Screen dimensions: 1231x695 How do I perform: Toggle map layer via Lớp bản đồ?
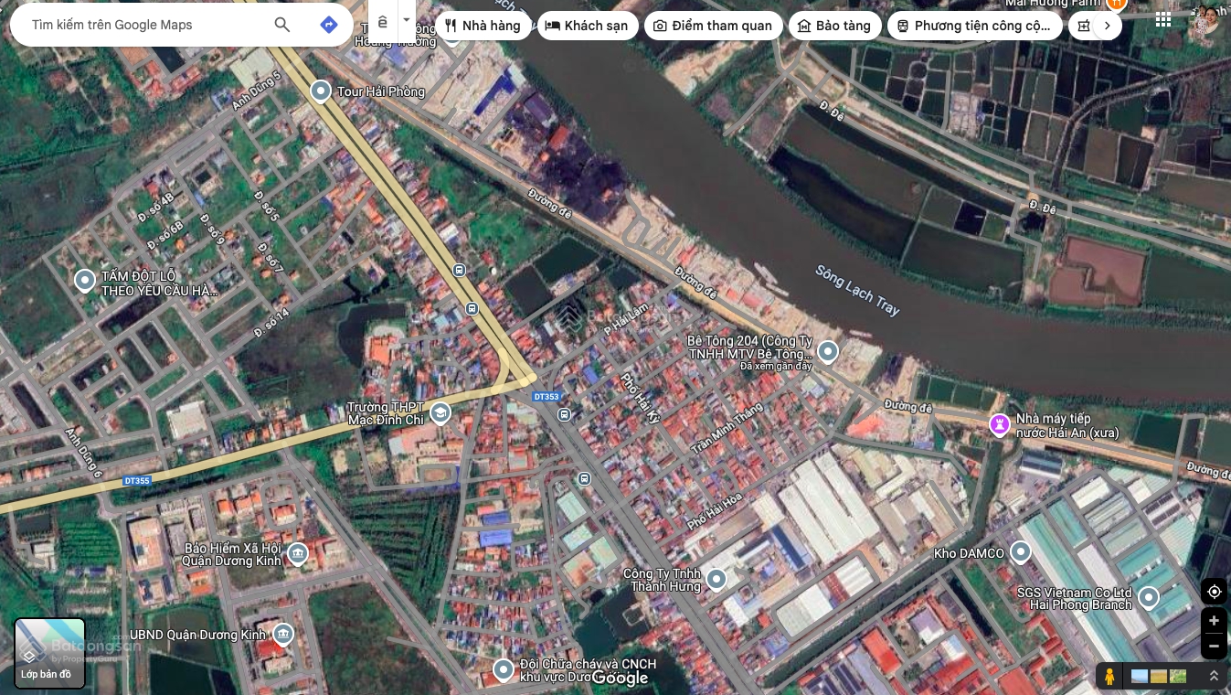49,653
